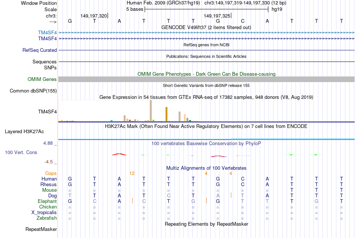The height and width of the screenshot is (238, 355).
Task: Click 'Human Feb. 2009 (GRCh37/hg19)' header text
Action: 163,3
